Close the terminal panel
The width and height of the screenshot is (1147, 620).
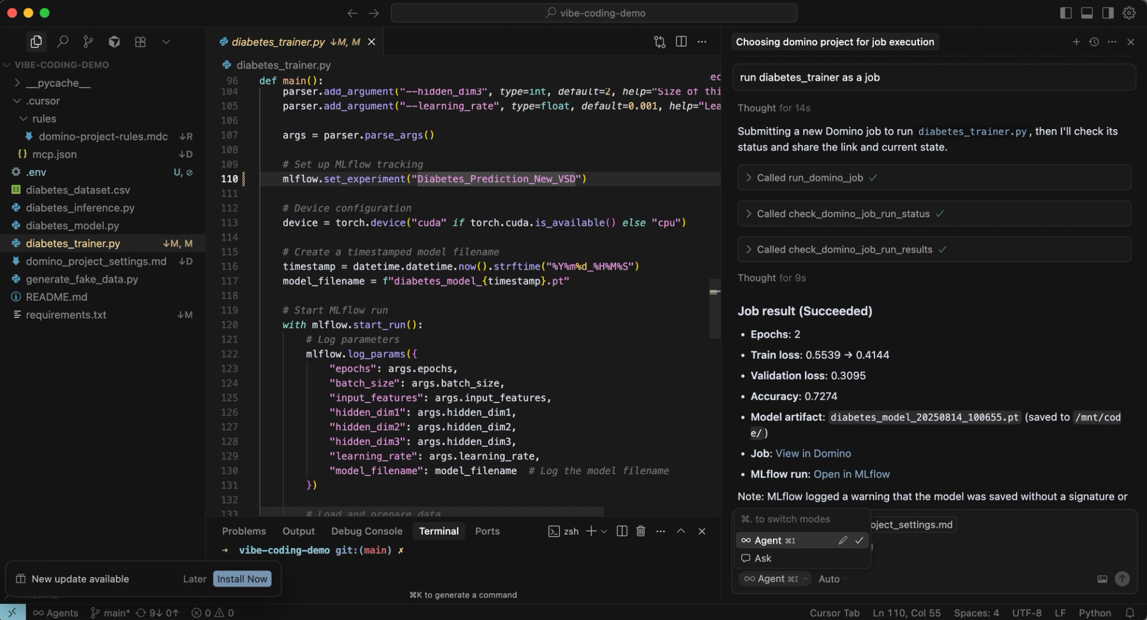click(702, 531)
